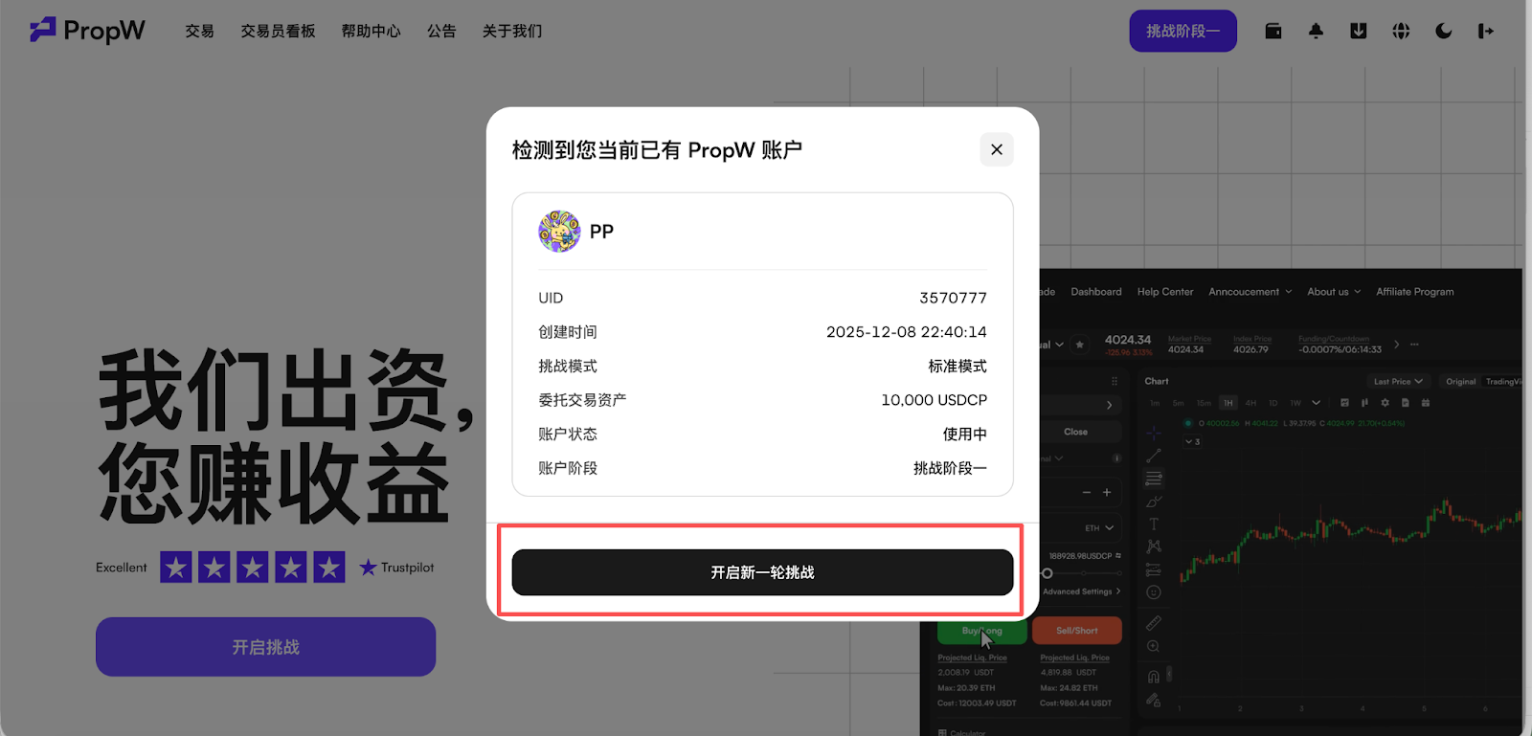Click the candlestick chart type icon
Screen dimensions: 1532x736
(1364, 403)
